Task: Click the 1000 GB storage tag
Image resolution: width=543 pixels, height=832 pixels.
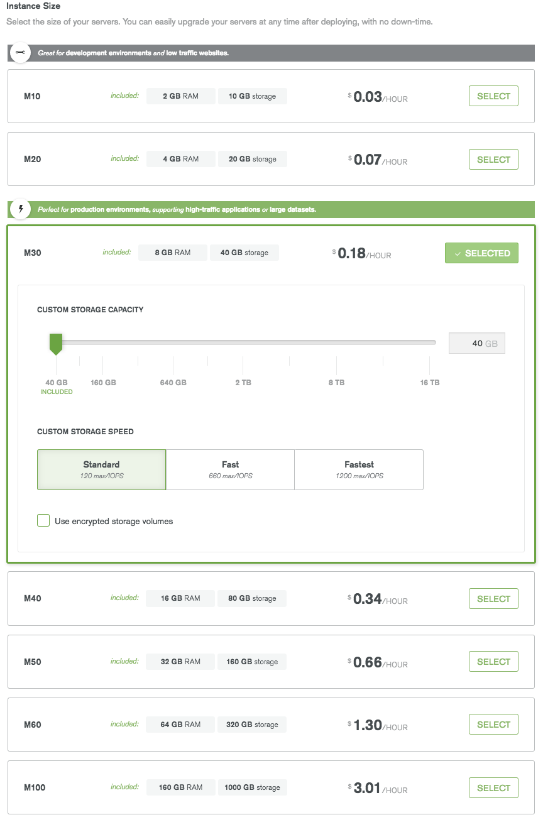Action: tap(252, 787)
